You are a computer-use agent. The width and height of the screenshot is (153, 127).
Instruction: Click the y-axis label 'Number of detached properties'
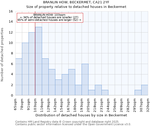coord(2,55)
